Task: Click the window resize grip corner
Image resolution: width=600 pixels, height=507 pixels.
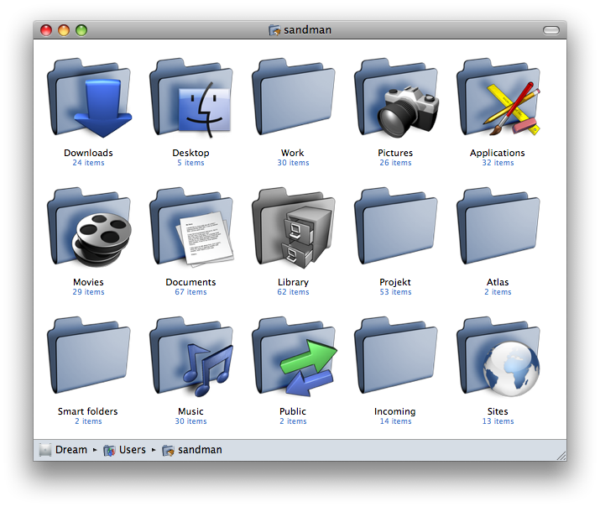Action: 561,455
